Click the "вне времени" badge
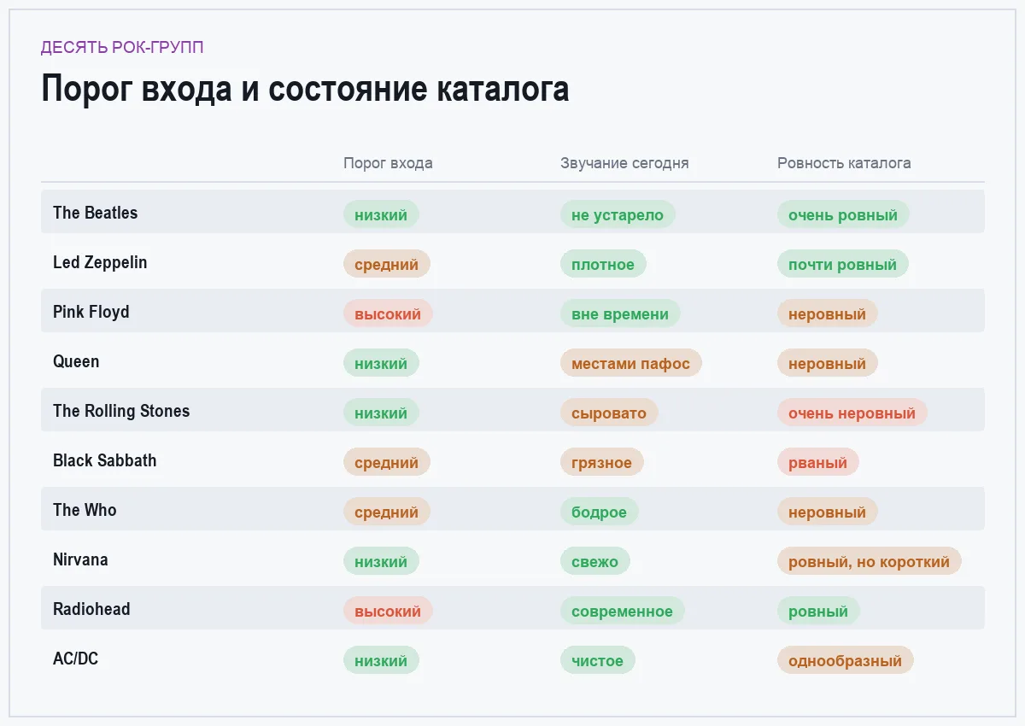1025x726 pixels. pos(620,313)
